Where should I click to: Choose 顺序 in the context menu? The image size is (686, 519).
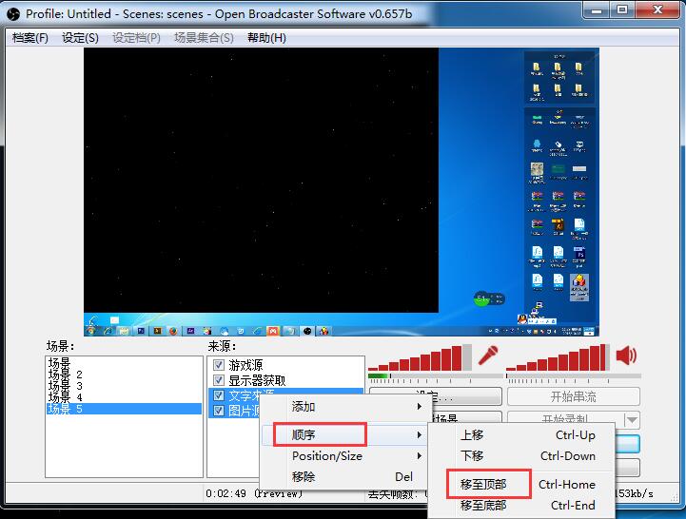pyautogui.click(x=343, y=435)
